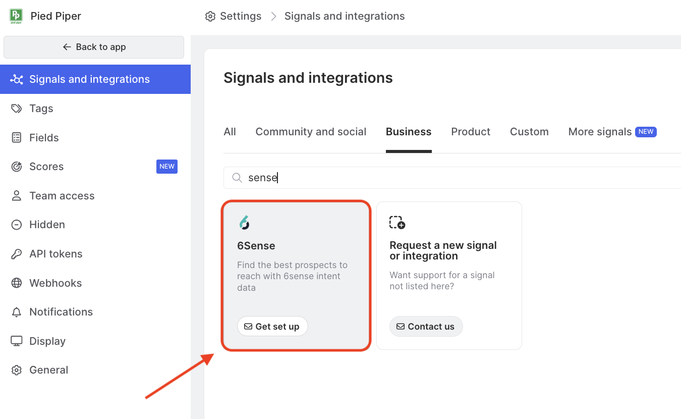Click the Tags label icon in sidebar

click(x=17, y=109)
